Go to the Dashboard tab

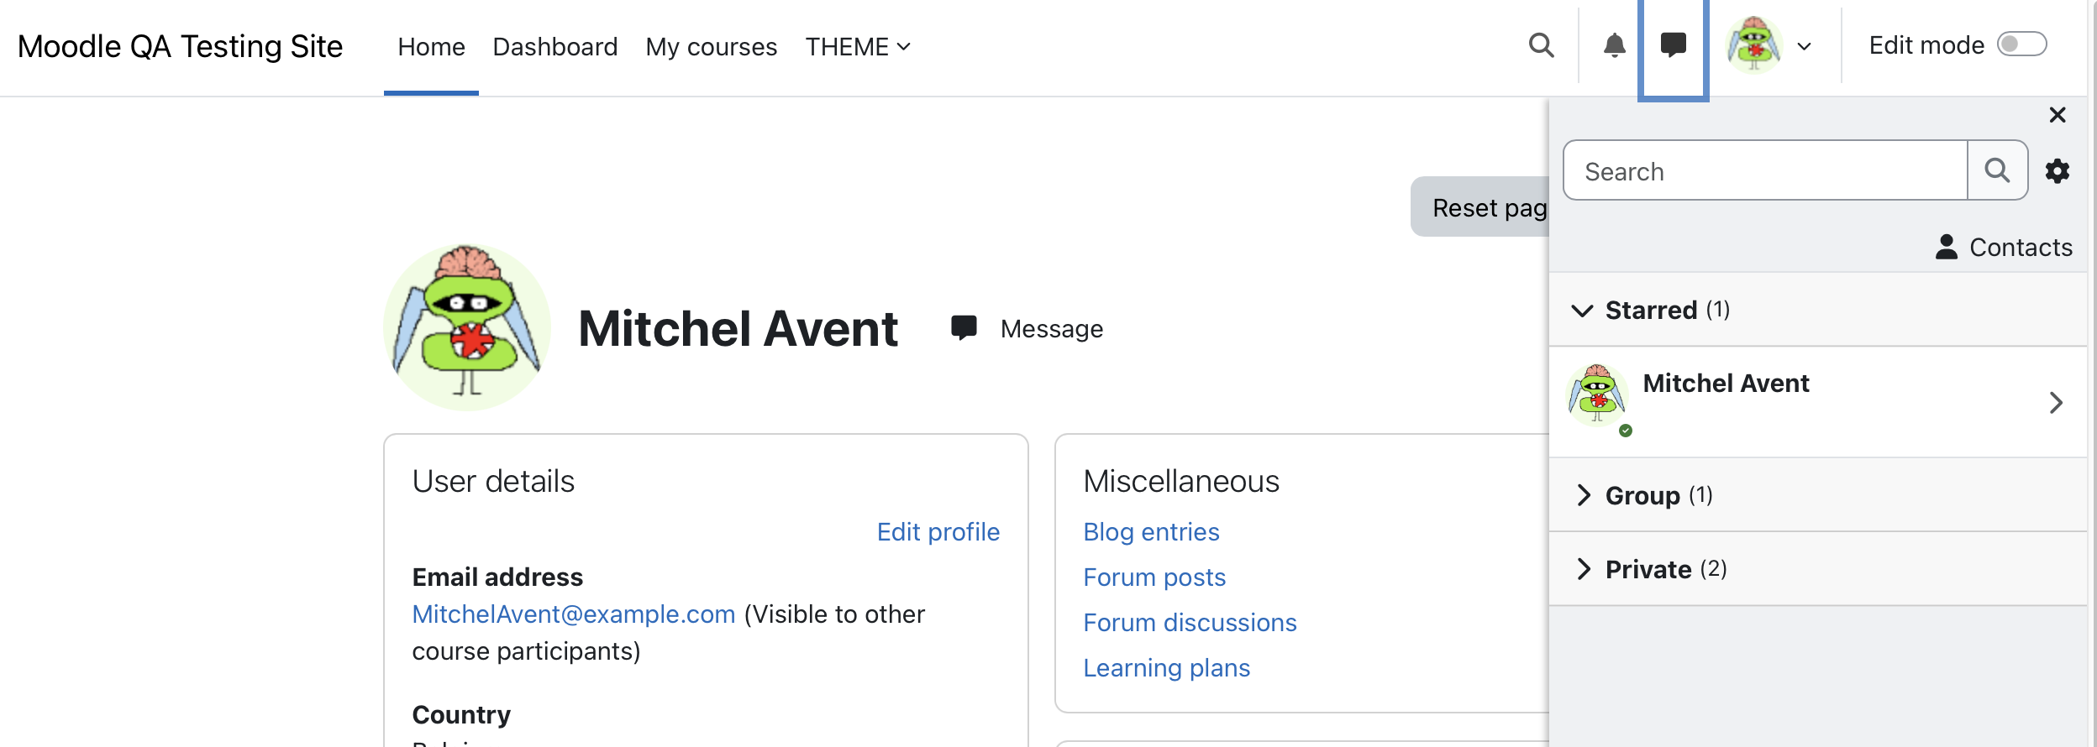click(x=554, y=47)
